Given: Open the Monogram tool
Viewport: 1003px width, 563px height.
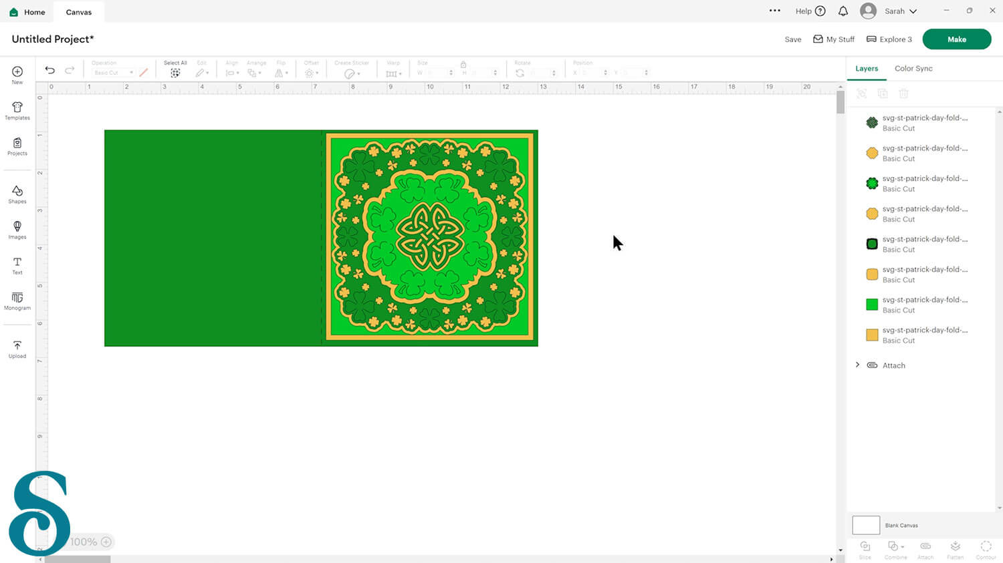Looking at the screenshot, I should [x=17, y=301].
